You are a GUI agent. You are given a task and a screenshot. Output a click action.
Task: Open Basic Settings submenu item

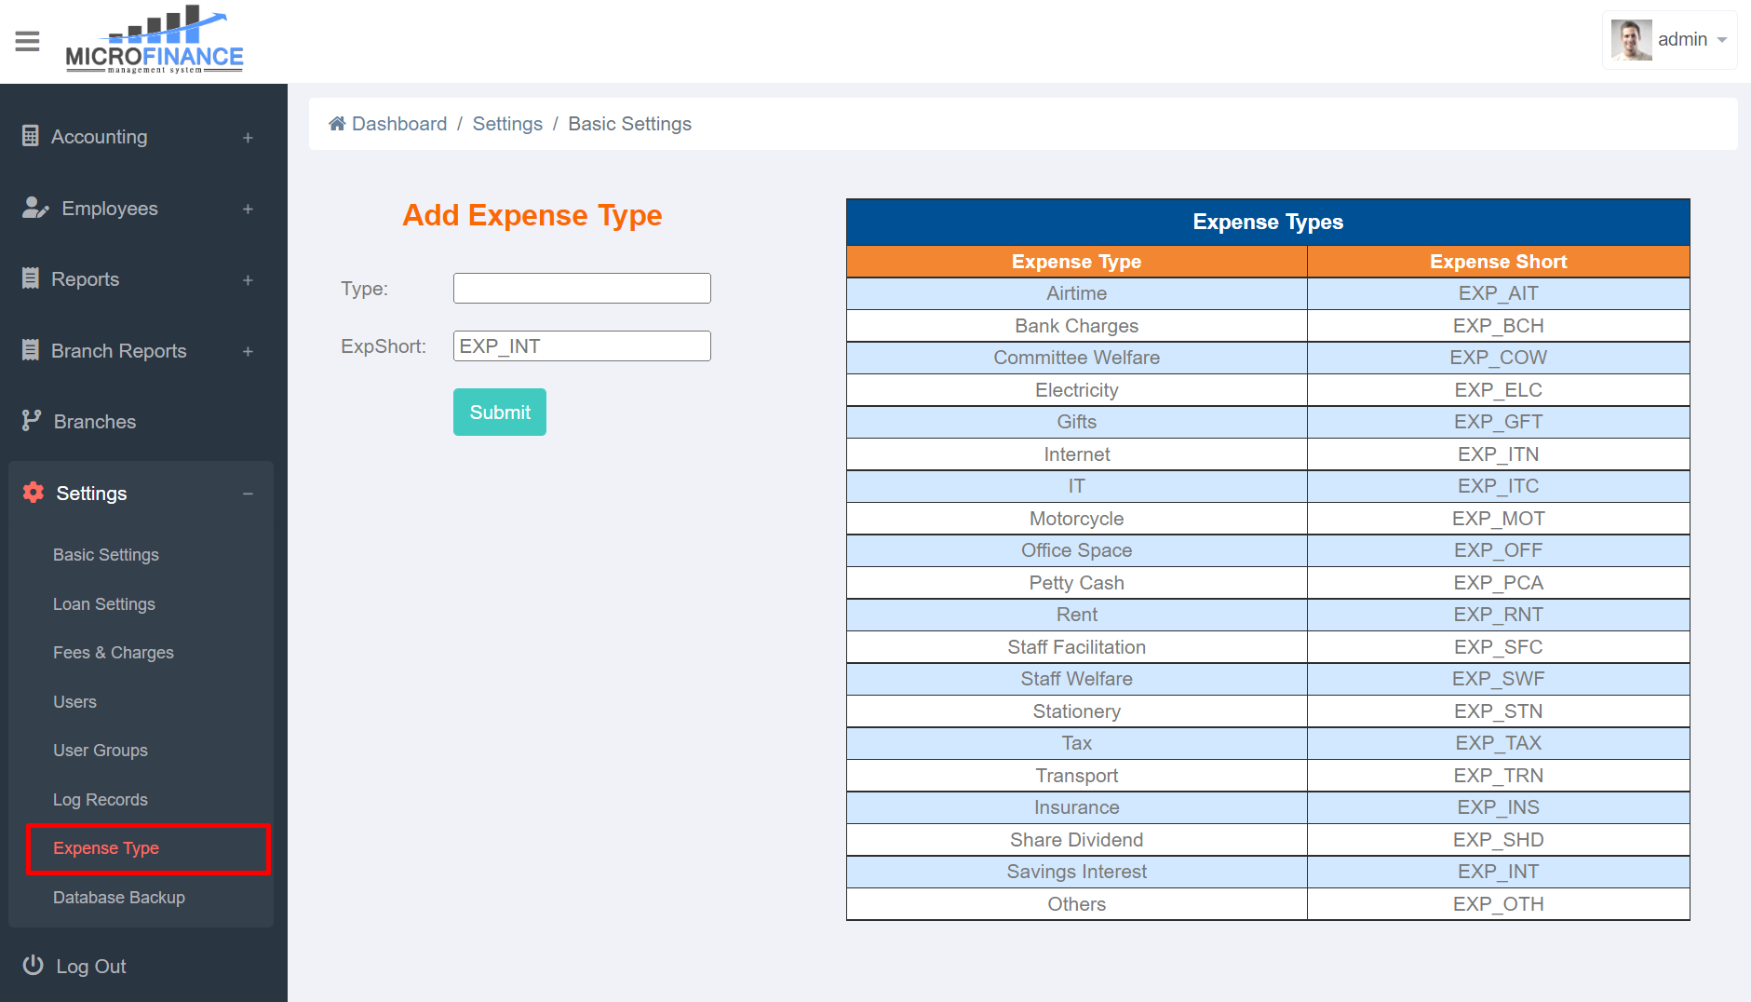coord(106,555)
